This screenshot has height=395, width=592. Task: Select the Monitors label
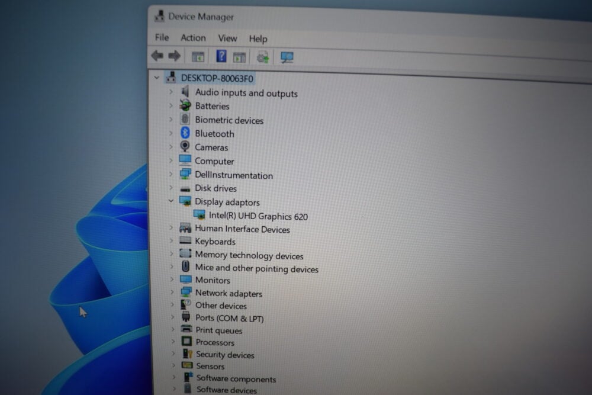click(x=213, y=280)
